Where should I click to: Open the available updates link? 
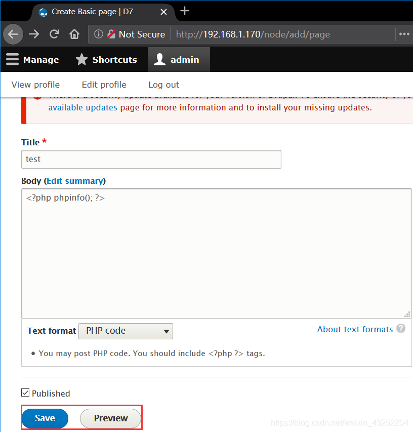tap(83, 107)
